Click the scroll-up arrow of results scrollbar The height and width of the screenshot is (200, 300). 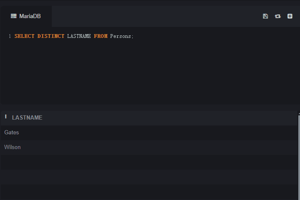tap(299, 114)
